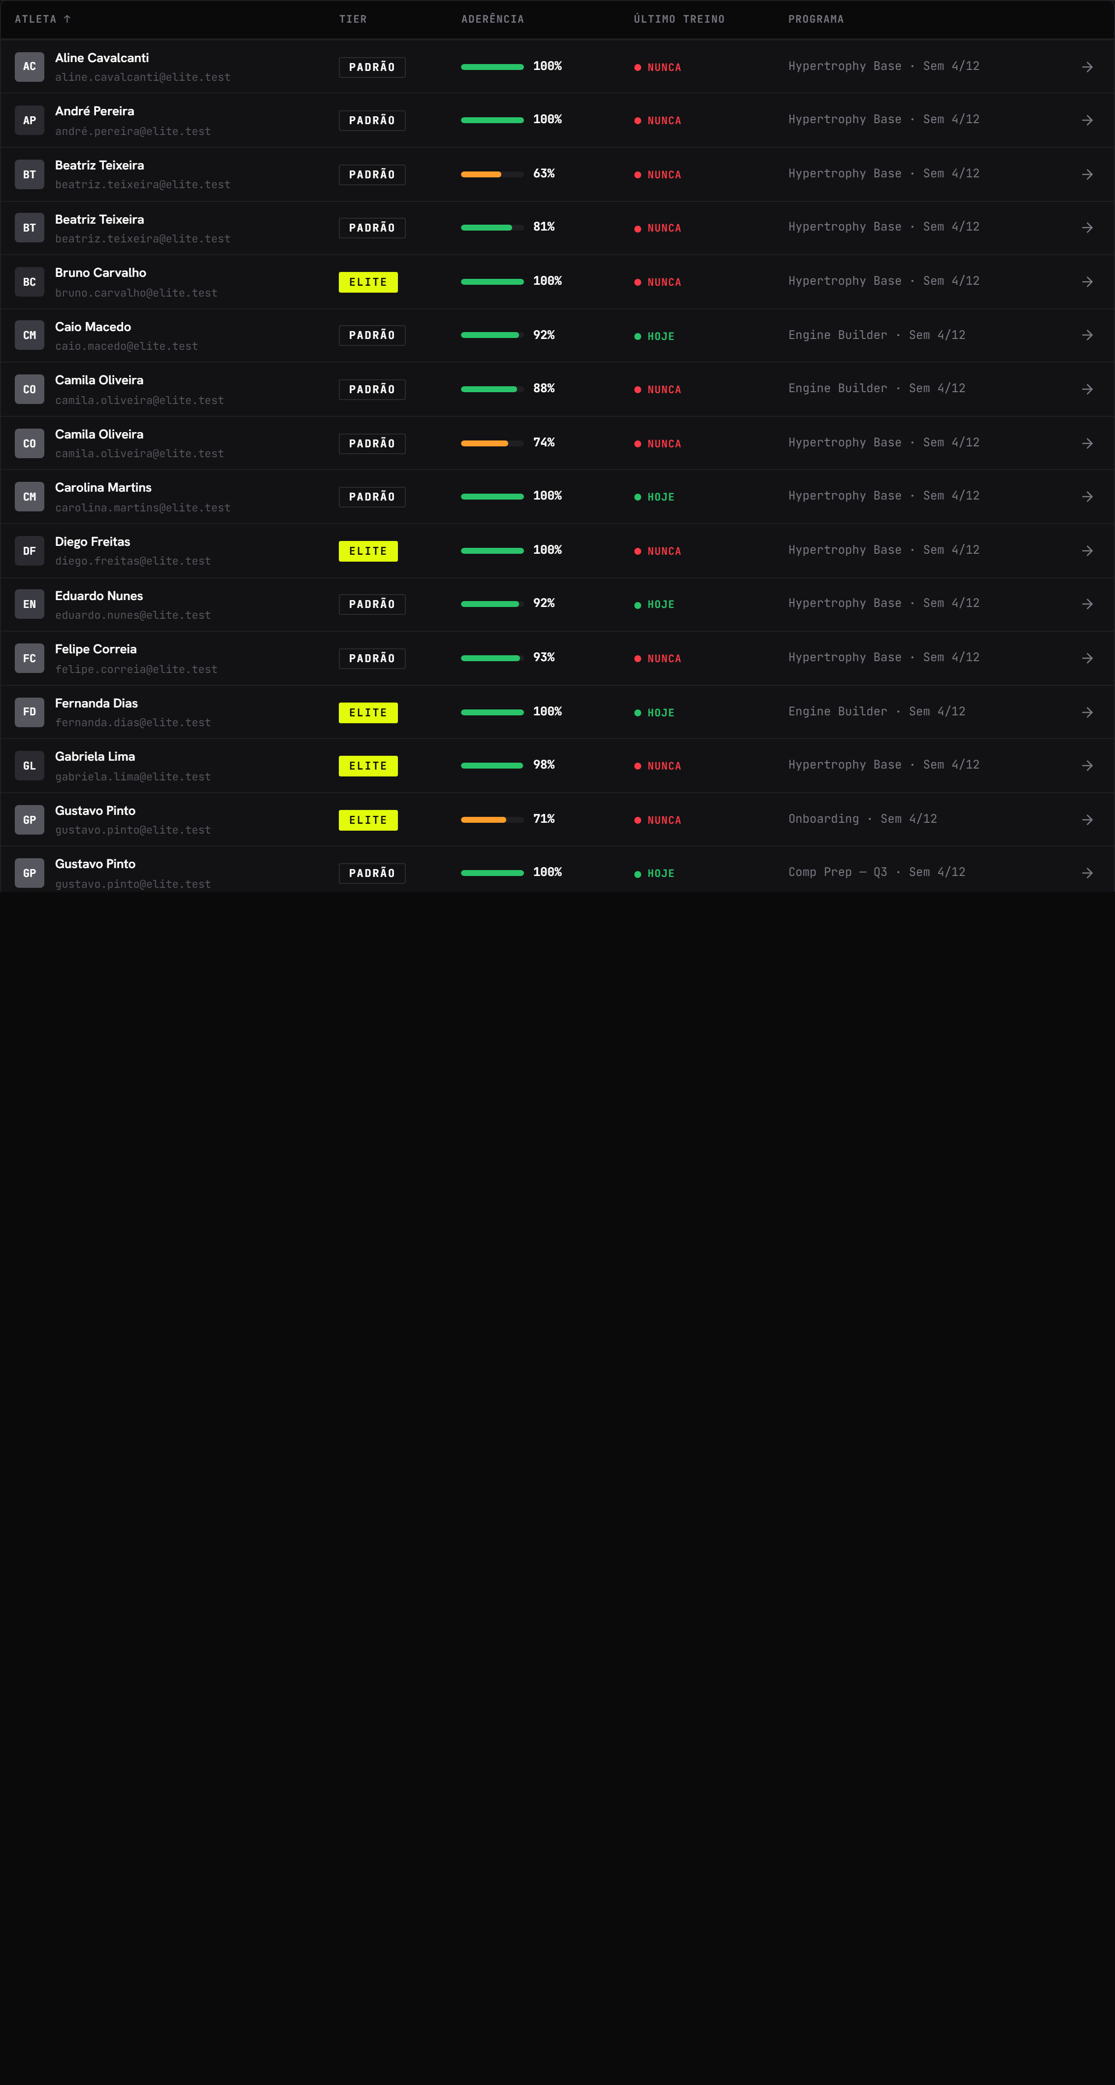Viewport: 1115px width, 2085px height.
Task: Click the arrow for Fernanda Dias
Action: click(x=1086, y=712)
